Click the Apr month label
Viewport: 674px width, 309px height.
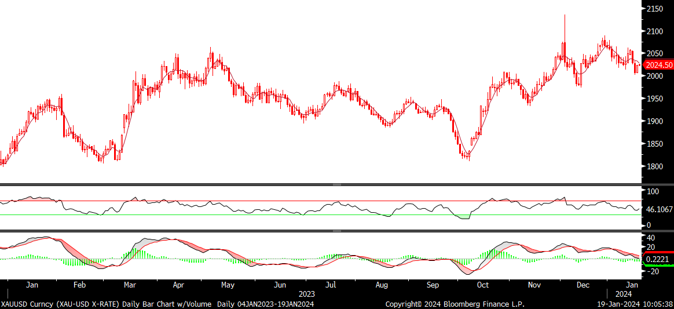click(x=179, y=285)
